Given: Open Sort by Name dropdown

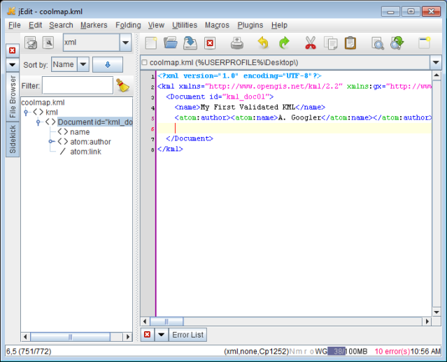Looking at the screenshot, I should pos(83,64).
